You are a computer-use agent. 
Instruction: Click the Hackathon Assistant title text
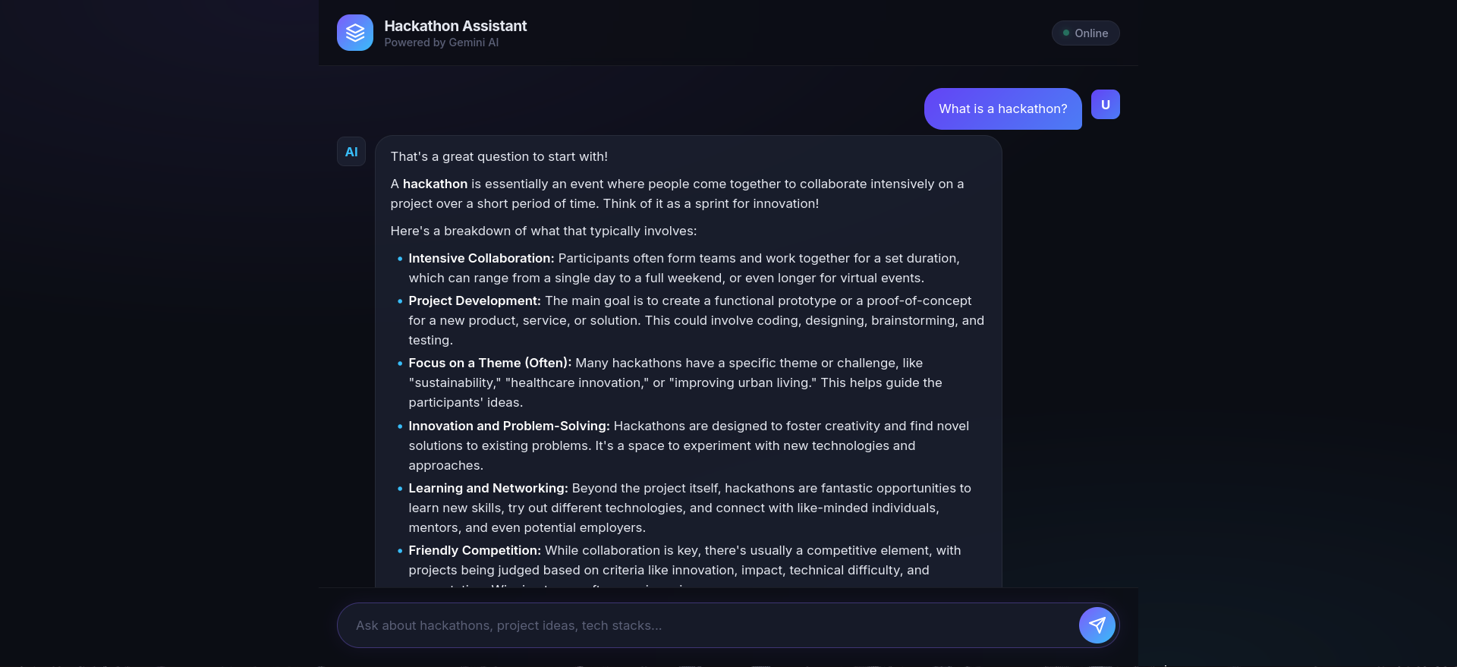[455, 26]
